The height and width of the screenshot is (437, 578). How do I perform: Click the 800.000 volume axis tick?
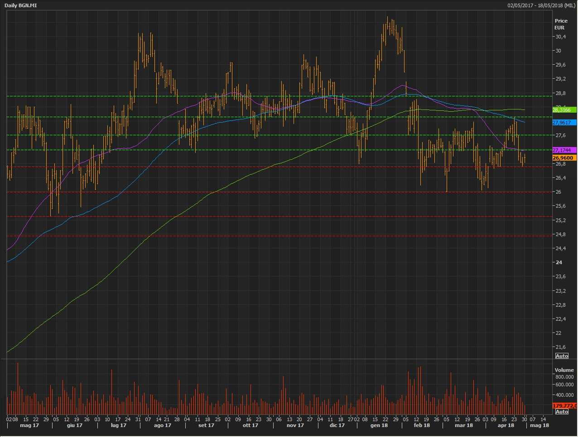click(x=564, y=377)
